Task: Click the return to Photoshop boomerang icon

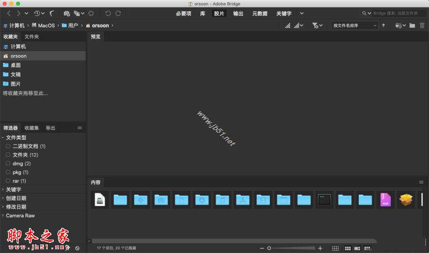Action: click(51, 13)
